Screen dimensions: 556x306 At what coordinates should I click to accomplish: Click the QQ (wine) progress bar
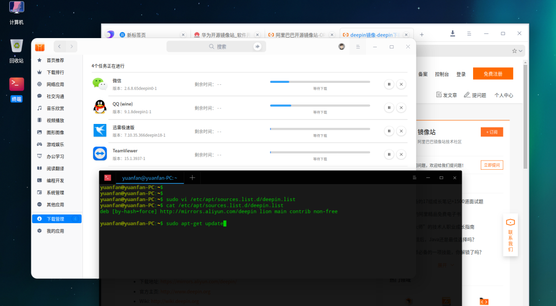(x=320, y=105)
